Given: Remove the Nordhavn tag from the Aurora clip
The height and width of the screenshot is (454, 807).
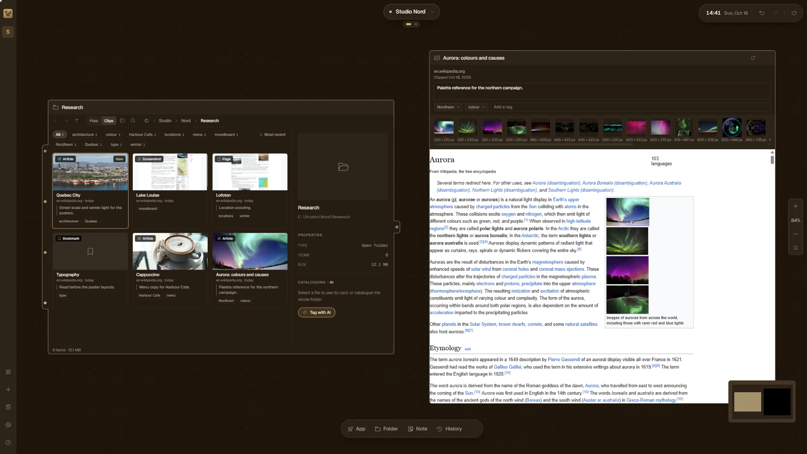Looking at the screenshot, I should point(458,107).
